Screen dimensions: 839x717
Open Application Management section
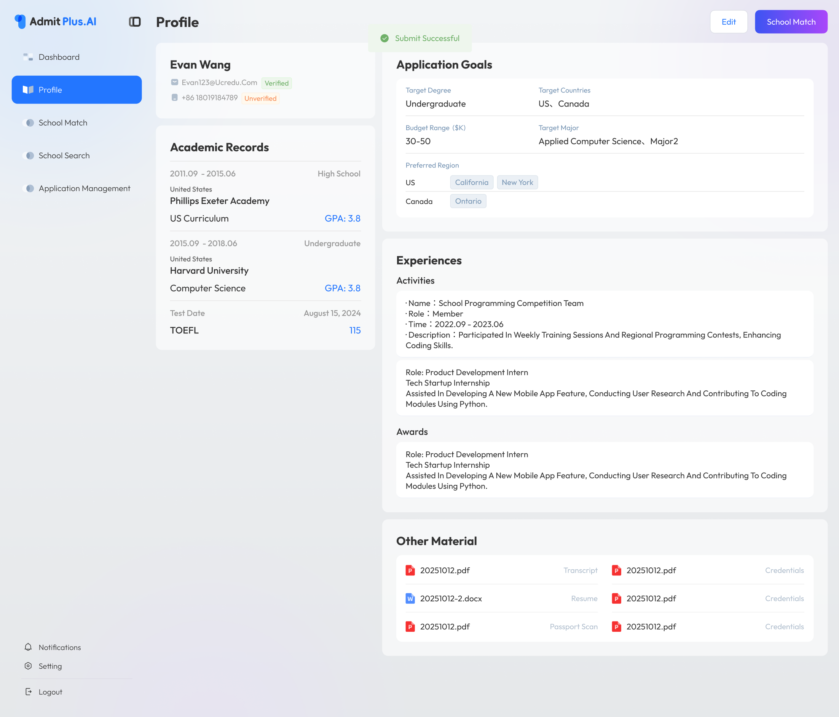pos(84,188)
